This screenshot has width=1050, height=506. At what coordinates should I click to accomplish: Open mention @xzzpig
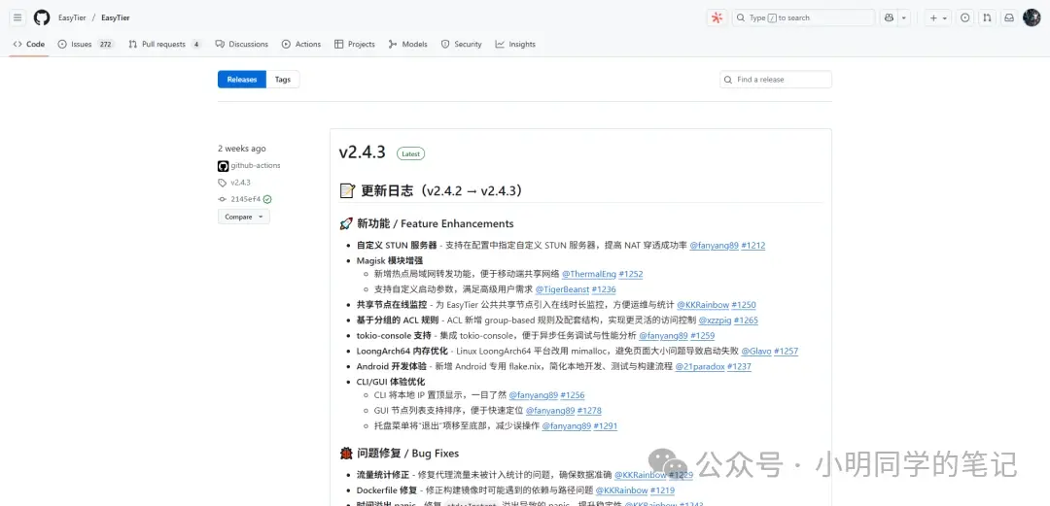(716, 320)
